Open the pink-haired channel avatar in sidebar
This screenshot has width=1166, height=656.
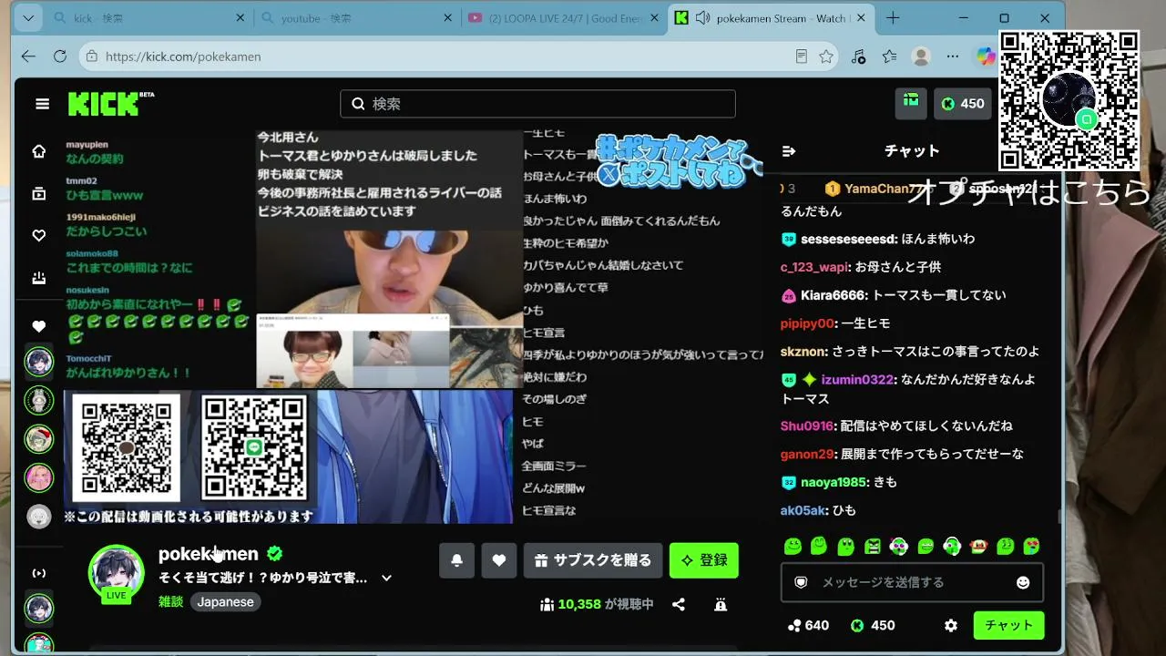(x=39, y=477)
